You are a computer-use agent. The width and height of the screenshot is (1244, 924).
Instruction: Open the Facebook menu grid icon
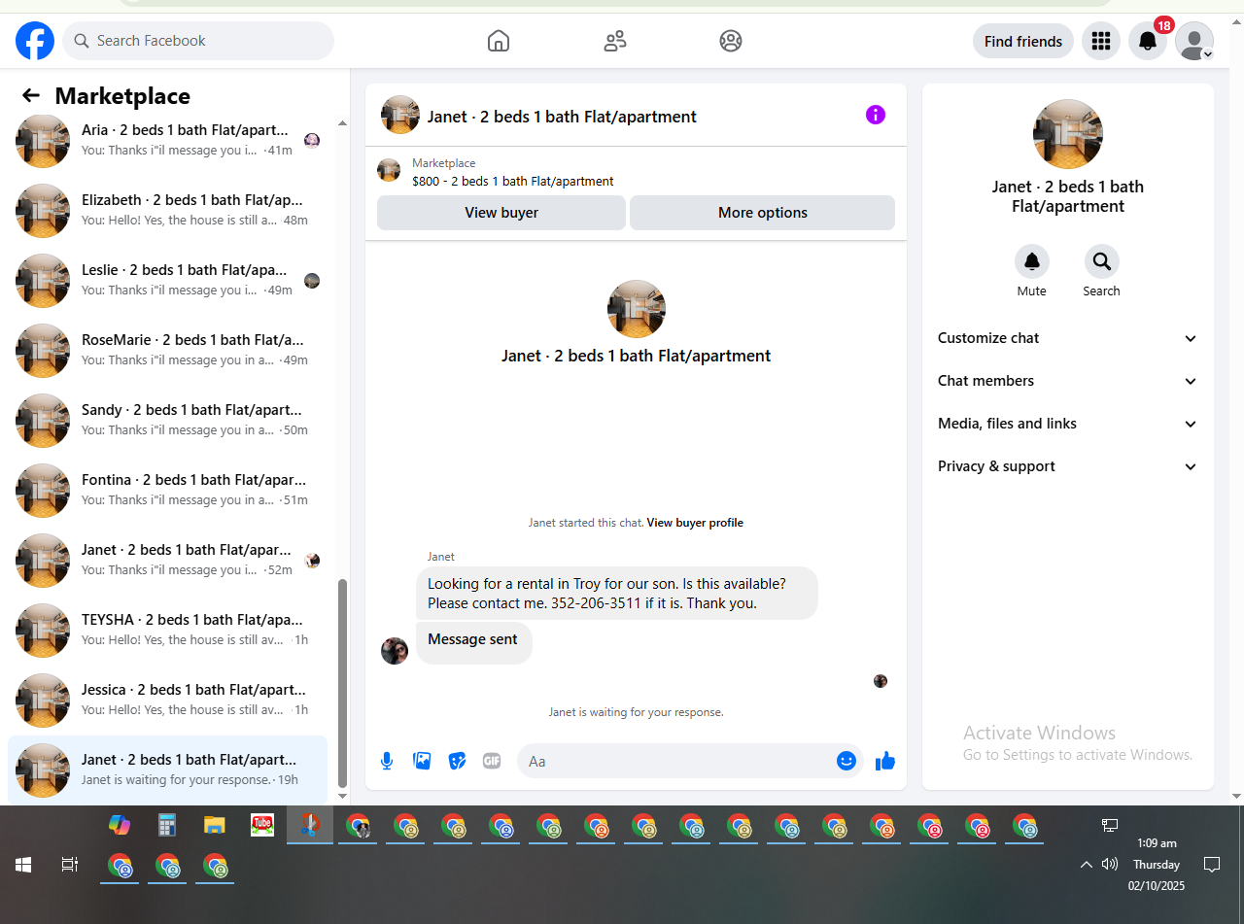(1101, 41)
